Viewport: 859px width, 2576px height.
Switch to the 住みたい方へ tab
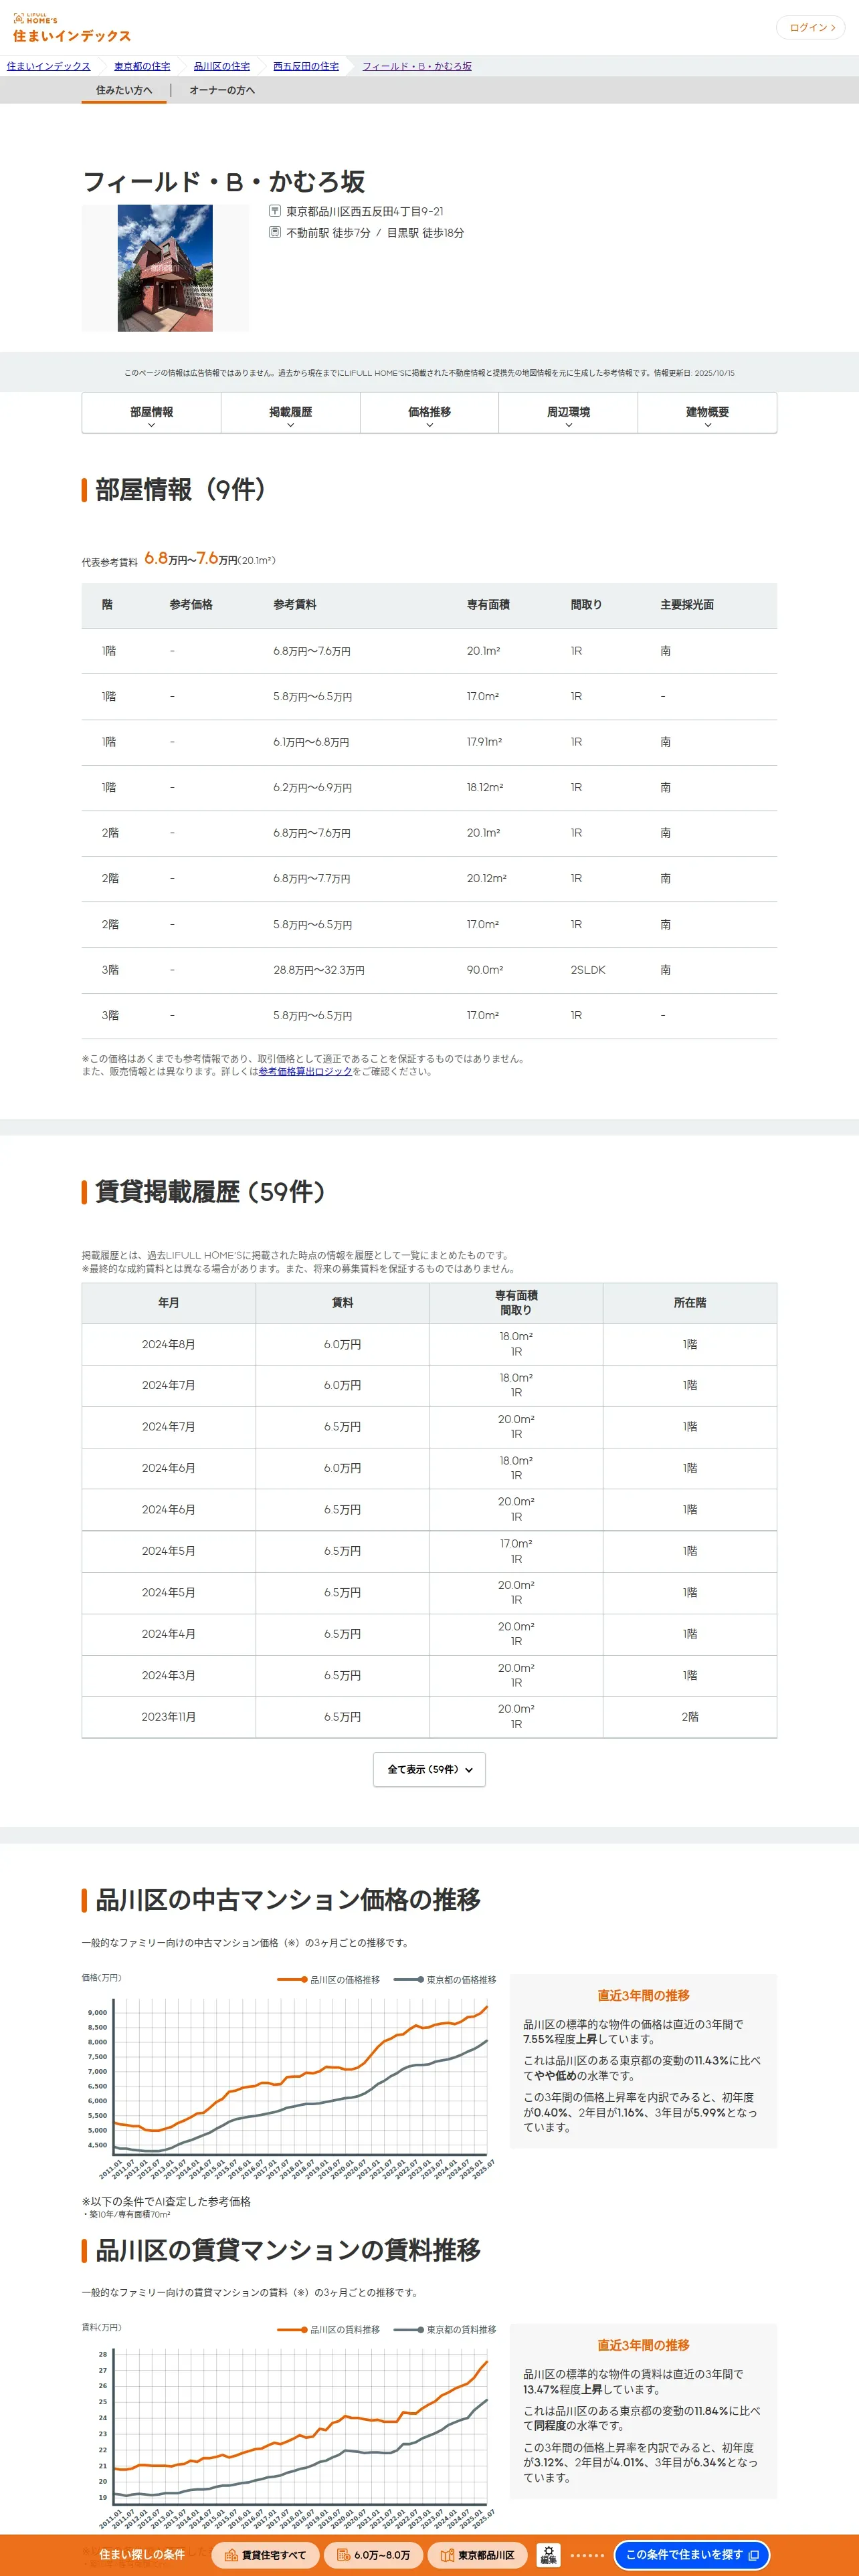[x=124, y=90]
